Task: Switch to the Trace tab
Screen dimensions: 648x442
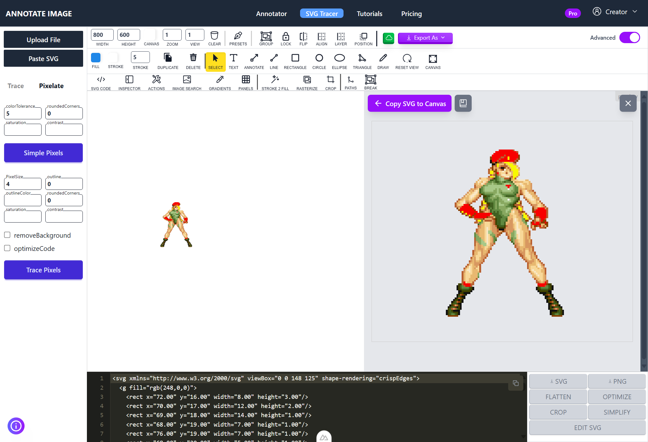Action: (x=16, y=86)
